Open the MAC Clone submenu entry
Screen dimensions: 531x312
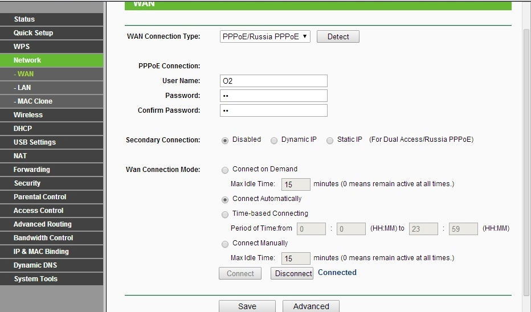click(x=51, y=101)
